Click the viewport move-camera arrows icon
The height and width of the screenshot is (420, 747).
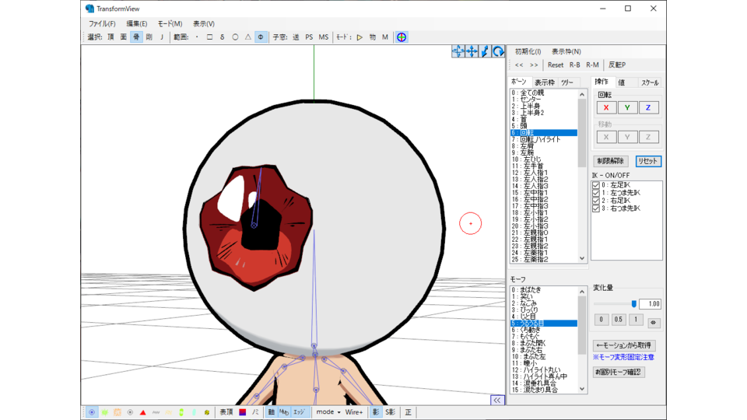[458, 51]
